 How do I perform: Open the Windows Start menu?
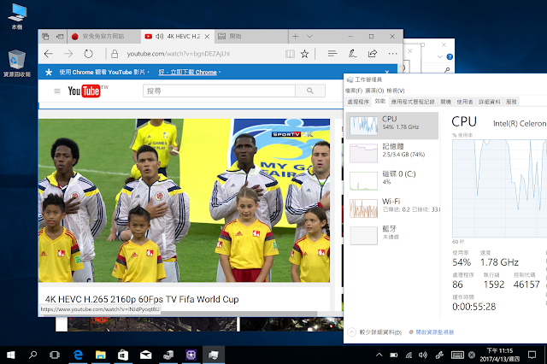(x=11, y=355)
